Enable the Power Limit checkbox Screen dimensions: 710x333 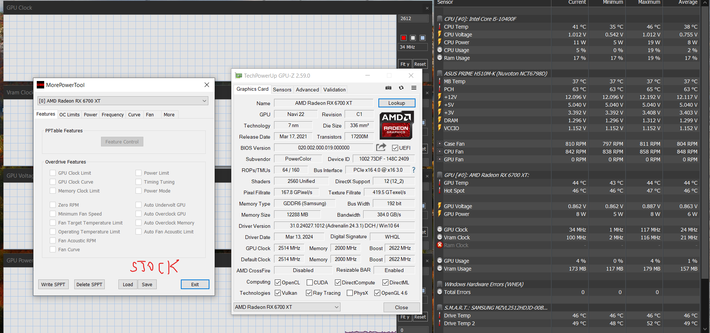pos(139,173)
